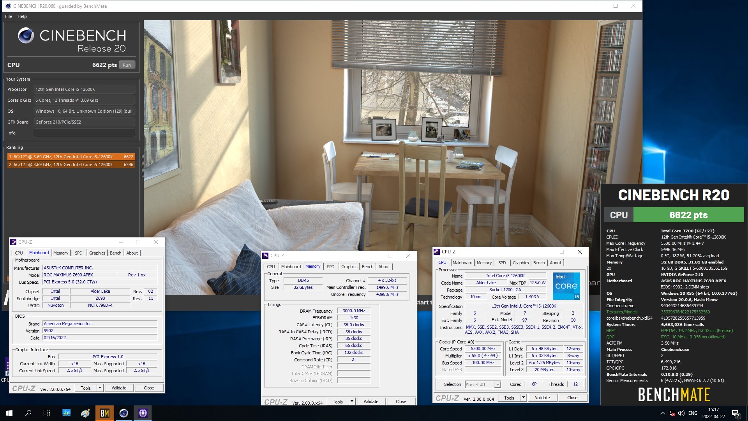
Task: Switch to CPU tab in the Memory CPU-Z window
Action: [271, 267]
